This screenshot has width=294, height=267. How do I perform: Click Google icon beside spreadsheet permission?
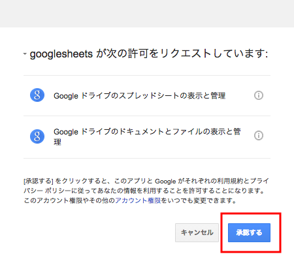[x=37, y=95]
